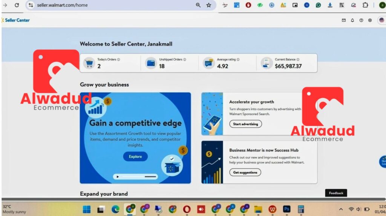Click the picture-in-picture extension icon
Screen dimensions: 386x216
pyautogui.click(x=295, y=5)
